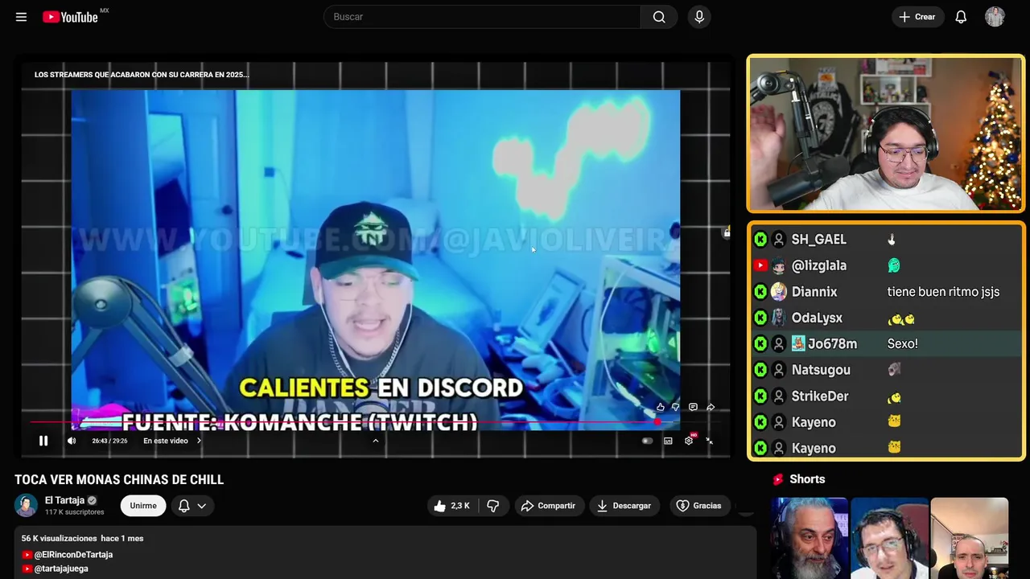Open El Tartaja channel name link

pyautogui.click(x=64, y=500)
